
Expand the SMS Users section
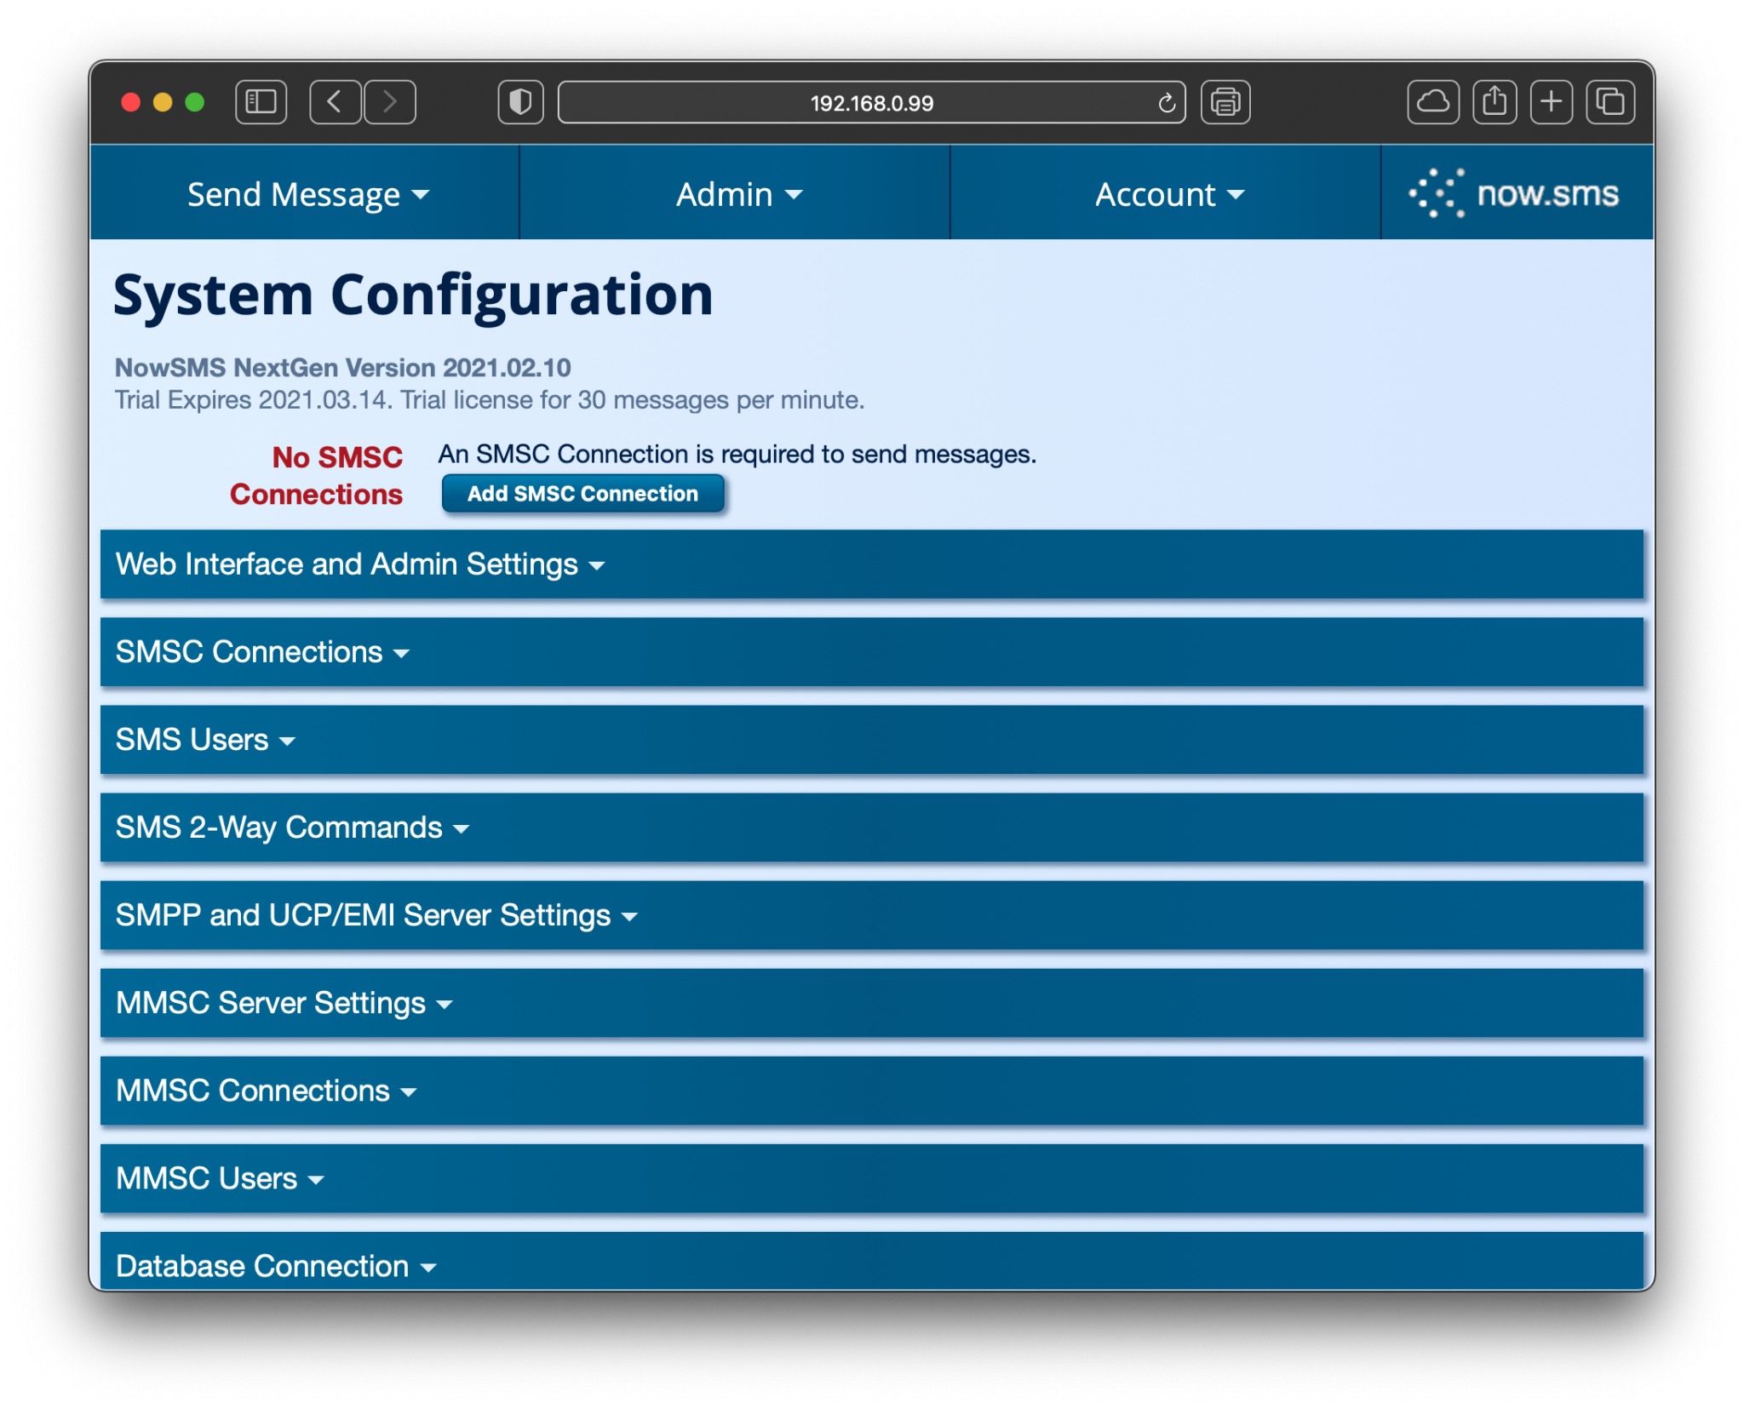[205, 740]
